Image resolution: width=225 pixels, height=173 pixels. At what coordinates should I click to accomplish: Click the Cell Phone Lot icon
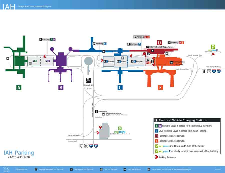click(96, 111)
